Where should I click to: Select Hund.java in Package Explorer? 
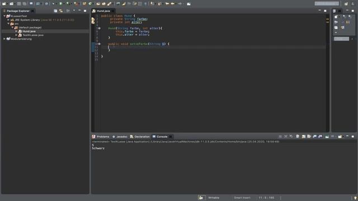(29, 31)
